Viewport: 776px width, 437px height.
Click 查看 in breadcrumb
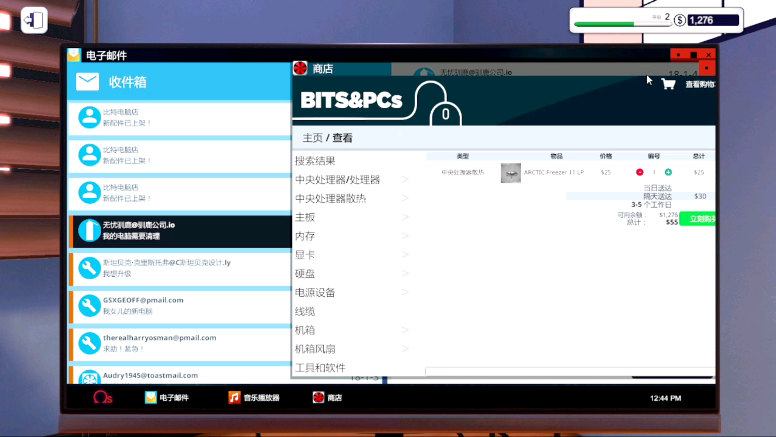click(342, 138)
